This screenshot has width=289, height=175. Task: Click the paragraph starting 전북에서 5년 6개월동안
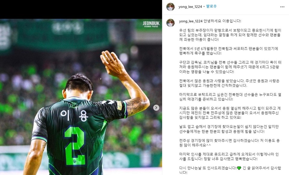point(228,51)
